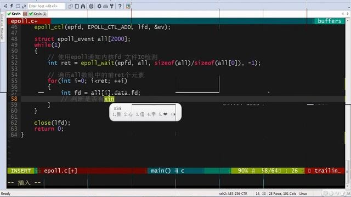Viewport: 351px width, 197px height.
Task: Open Help with the question mark icon
Action: click(120, 6)
